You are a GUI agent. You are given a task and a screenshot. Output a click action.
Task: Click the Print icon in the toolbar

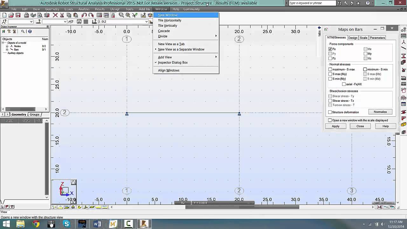click(x=26, y=15)
